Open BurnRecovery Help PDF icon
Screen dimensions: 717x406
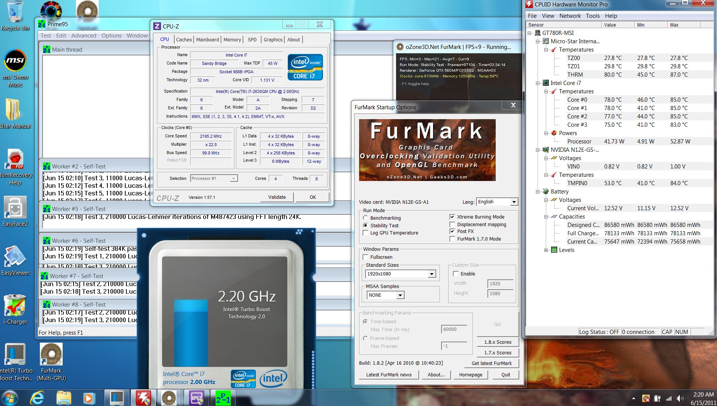tap(15, 167)
